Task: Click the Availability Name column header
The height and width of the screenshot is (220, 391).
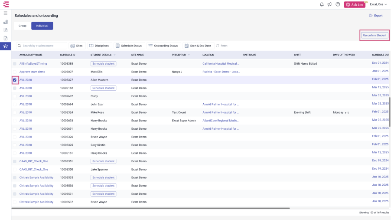Action: click(31, 55)
